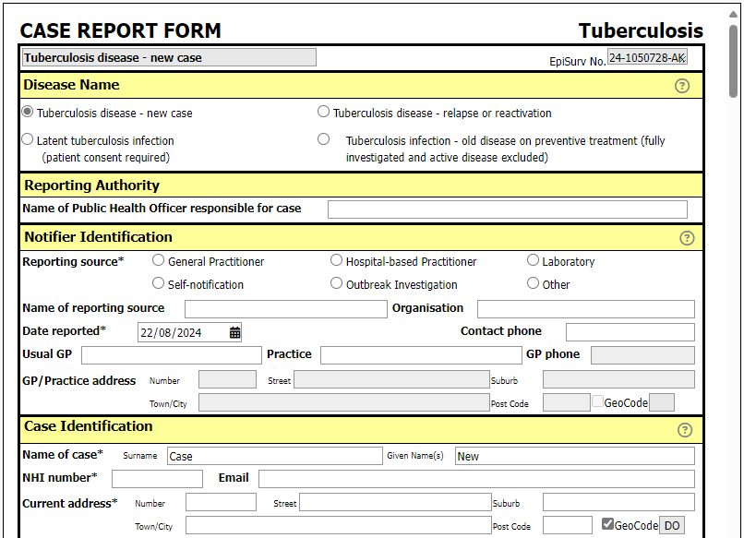Click the current address Street field
This screenshot has height=538, width=744.
pyautogui.click(x=395, y=502)
